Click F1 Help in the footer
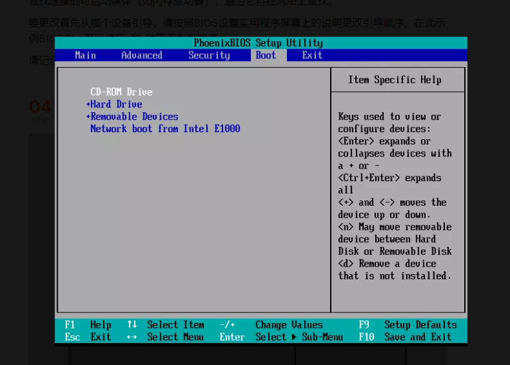The height and width of the screenshot is (365, 510). click(x=88, y=325)
